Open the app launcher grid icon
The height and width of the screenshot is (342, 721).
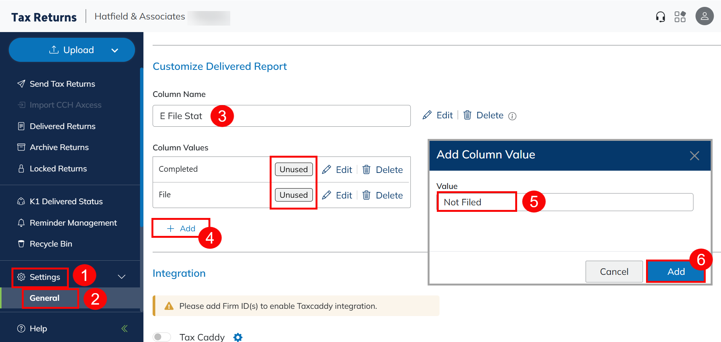pyautogui.click(x=680, y=17)
